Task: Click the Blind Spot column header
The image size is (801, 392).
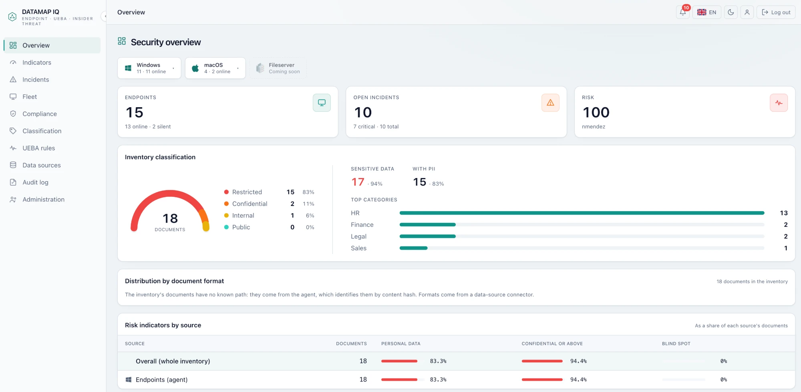Action: point(676,344)
